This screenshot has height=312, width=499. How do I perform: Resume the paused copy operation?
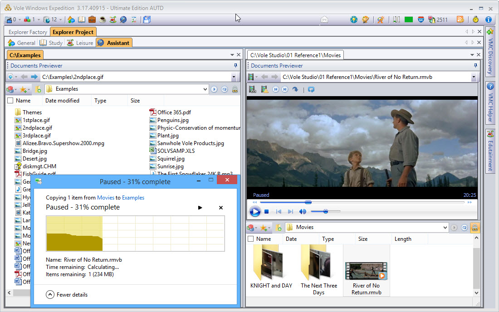tap(200, 208)
